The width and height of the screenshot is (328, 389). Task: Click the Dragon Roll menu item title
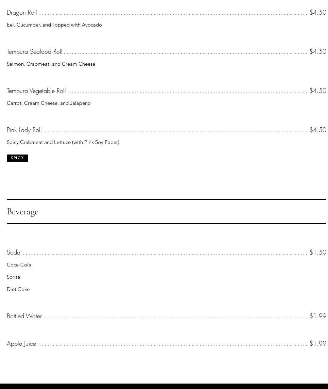point(22,13)
